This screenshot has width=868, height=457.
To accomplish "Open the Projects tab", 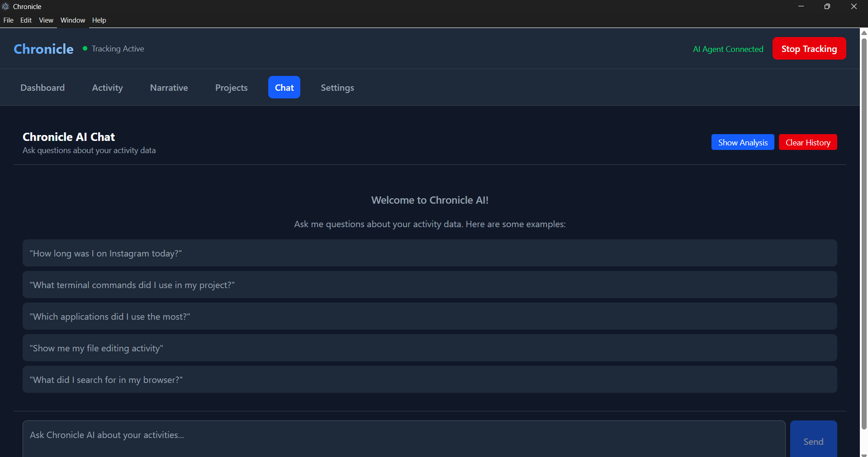I will click(232, 88).
